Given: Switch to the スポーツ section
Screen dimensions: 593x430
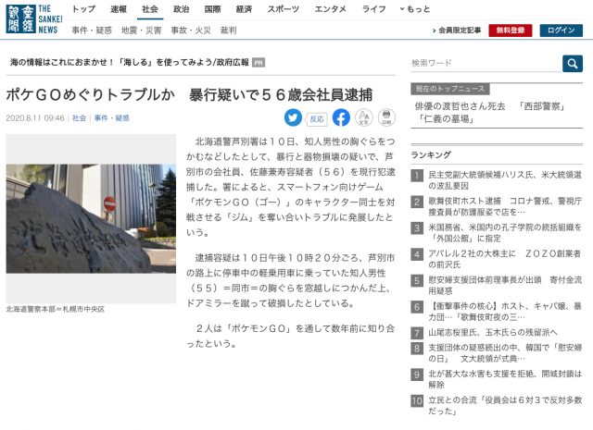Looking at the screenshot, I should click(x=284, y=8).
